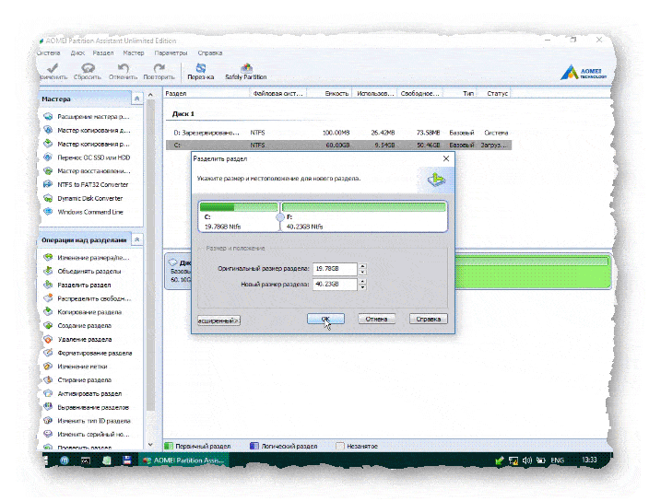Viewport: 649px width, 501px height.
Task: Launch NTFS to FAT32 Converter
Action: pyautogui.click(x=86, y=184)
